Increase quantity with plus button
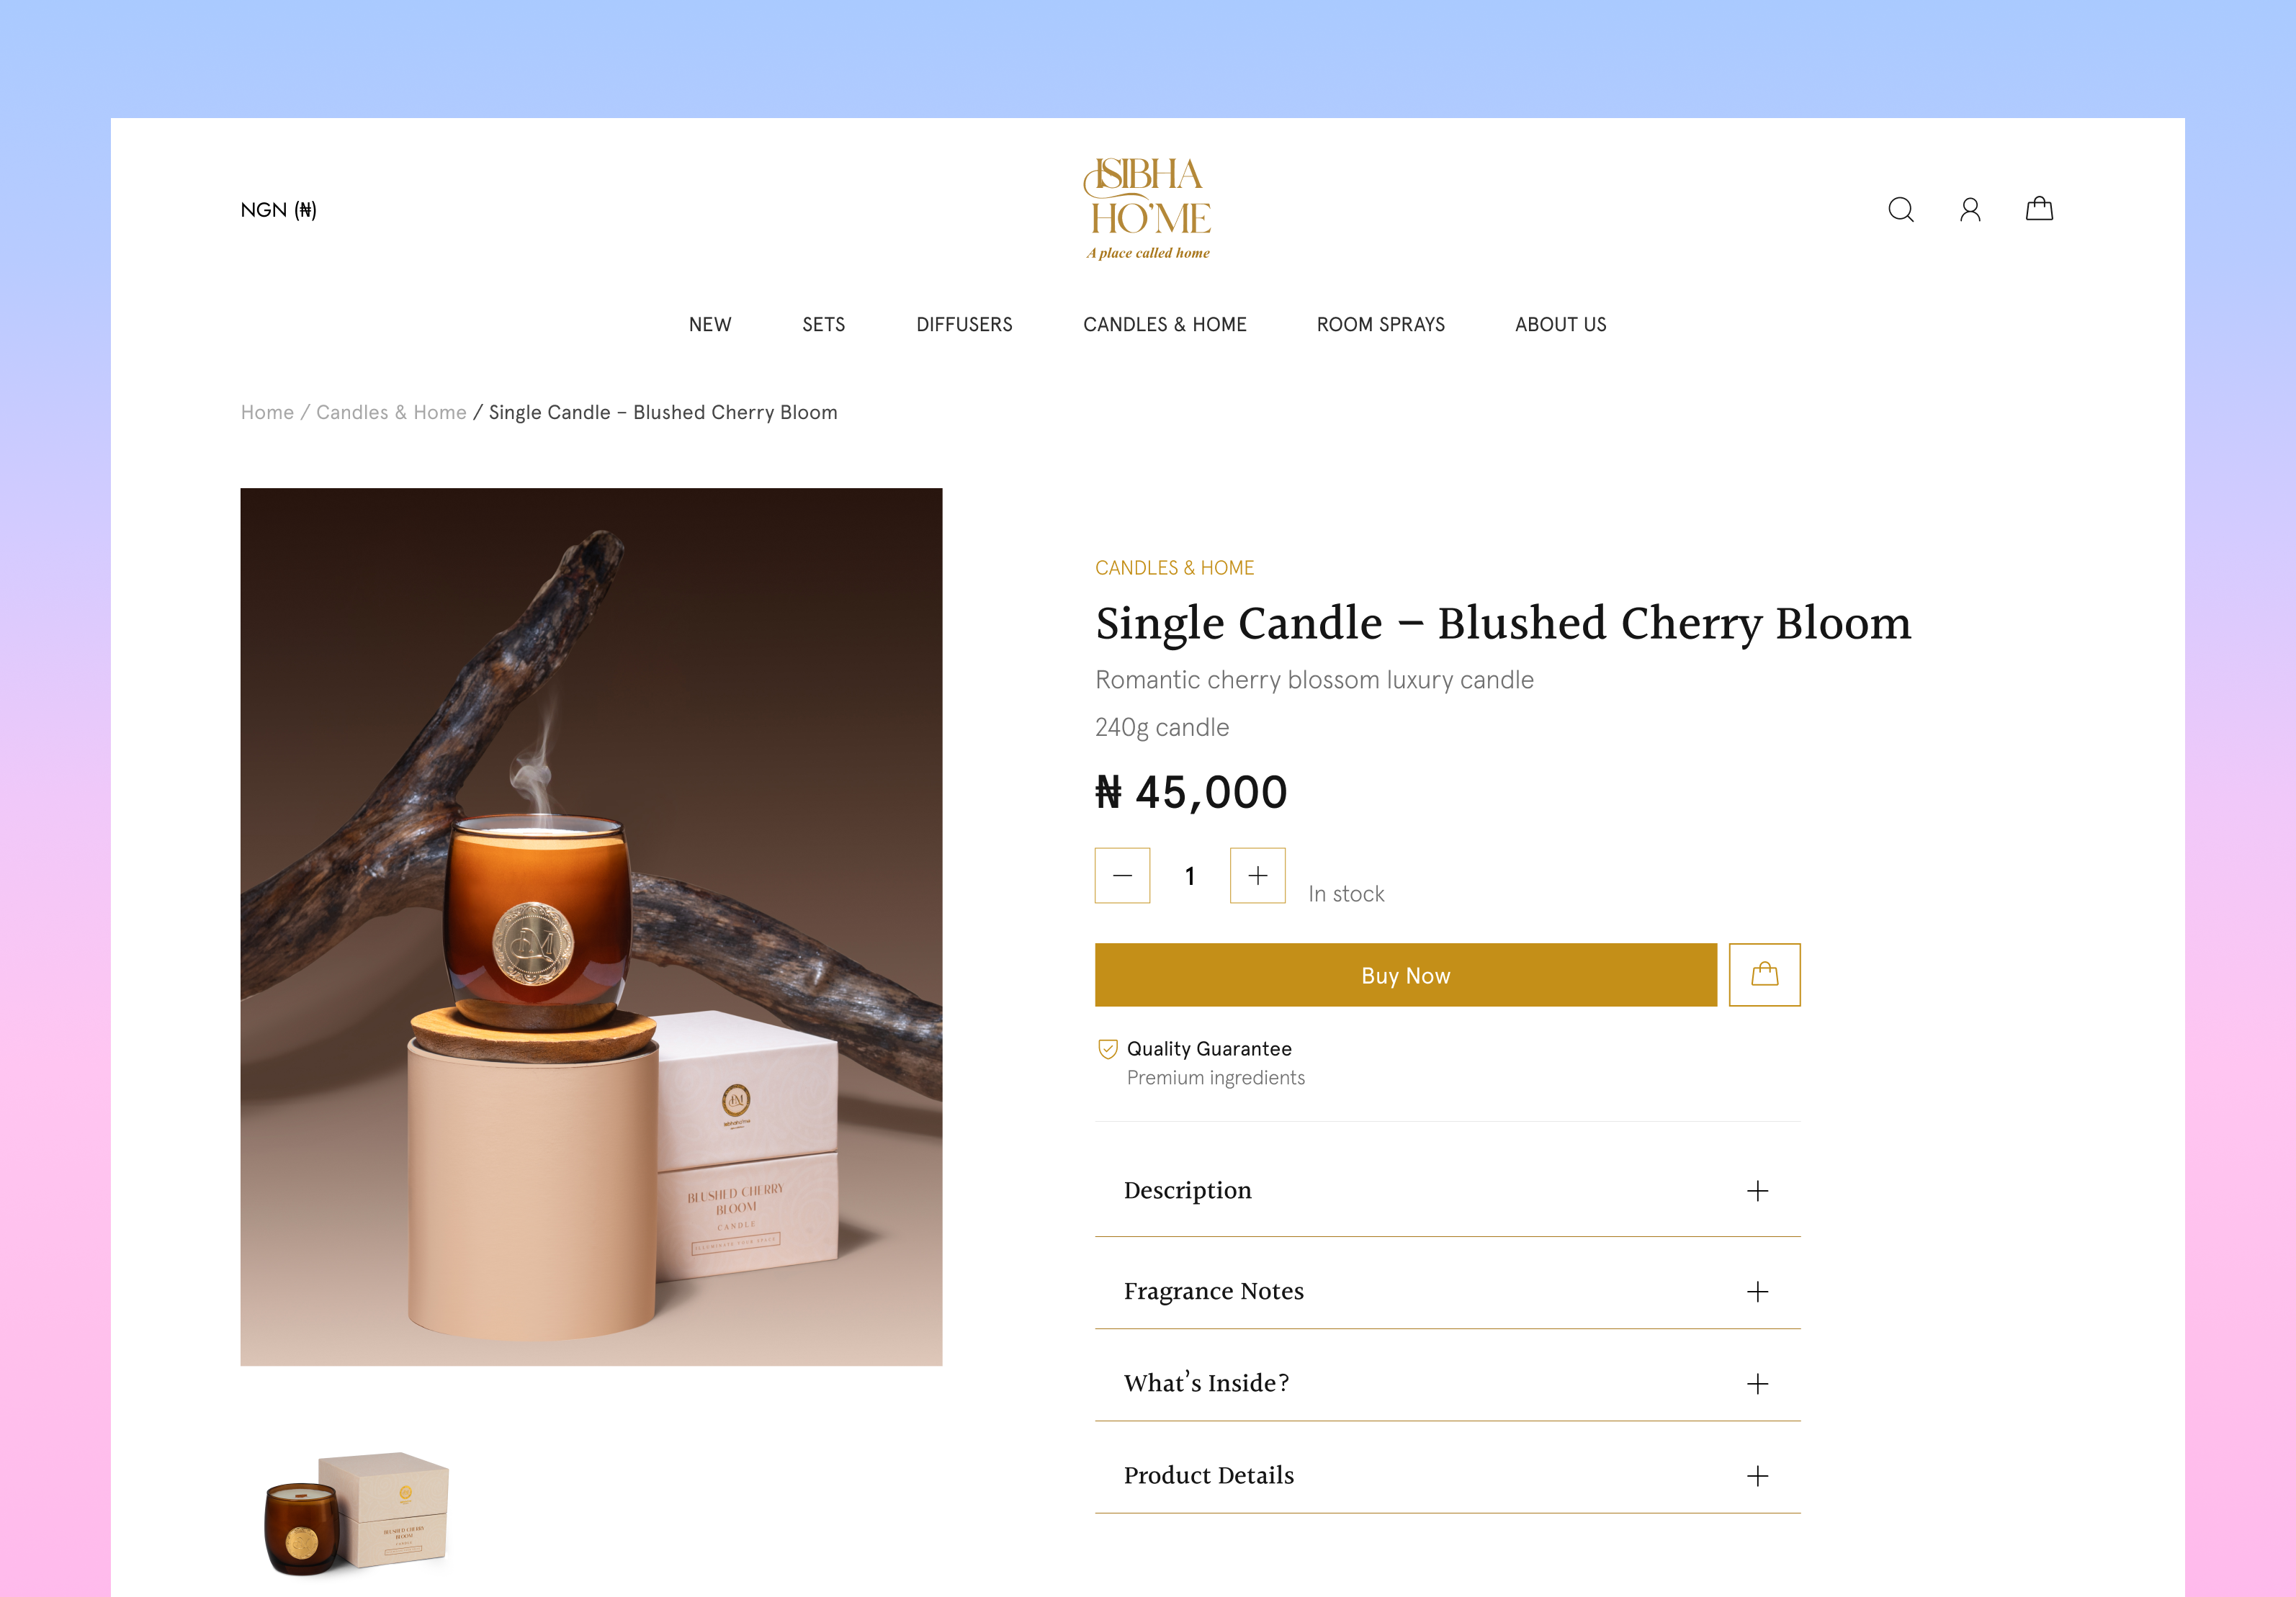This screenshot has width=2296, height=1597. coord(1257,875)
